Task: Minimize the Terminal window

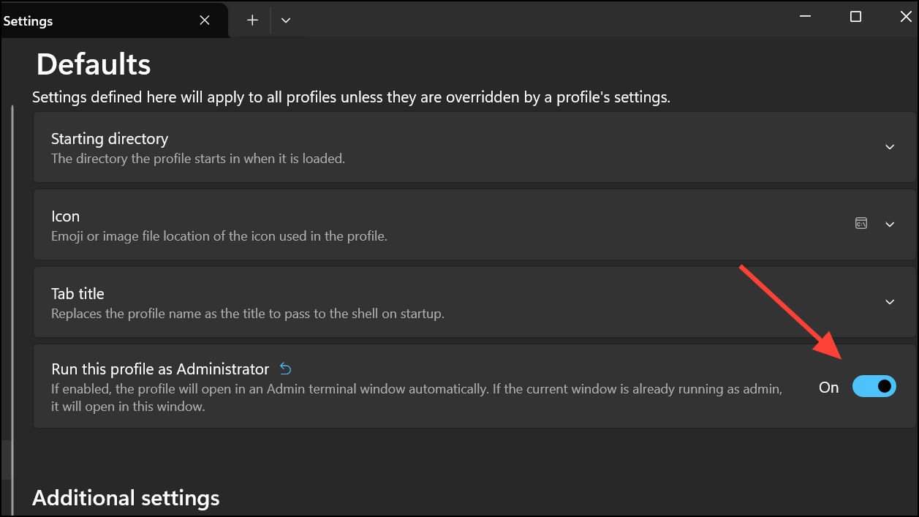Action: pos(806,17)
